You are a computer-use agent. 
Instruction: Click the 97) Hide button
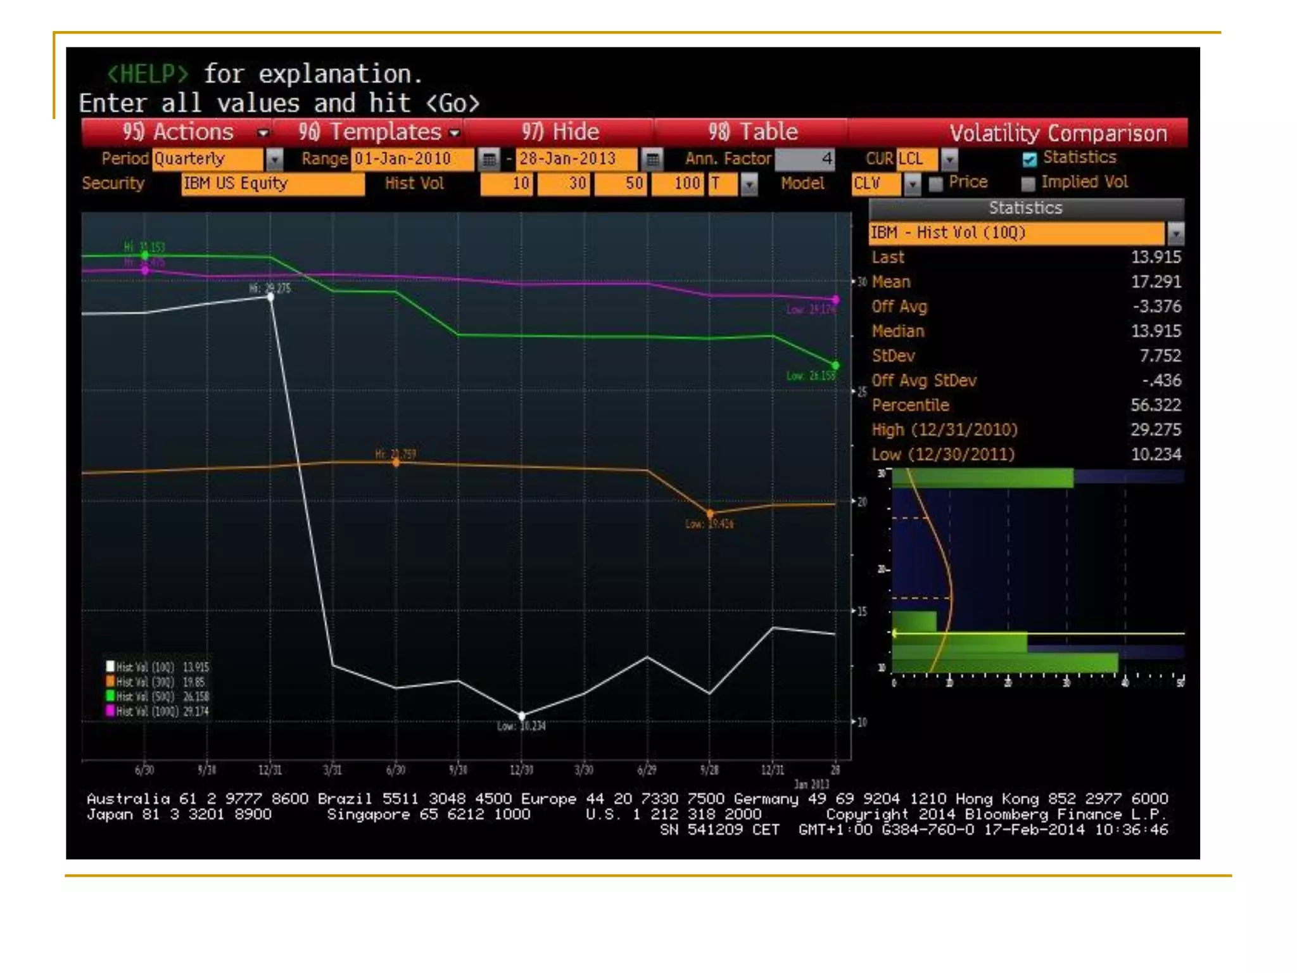click(560, 132)
